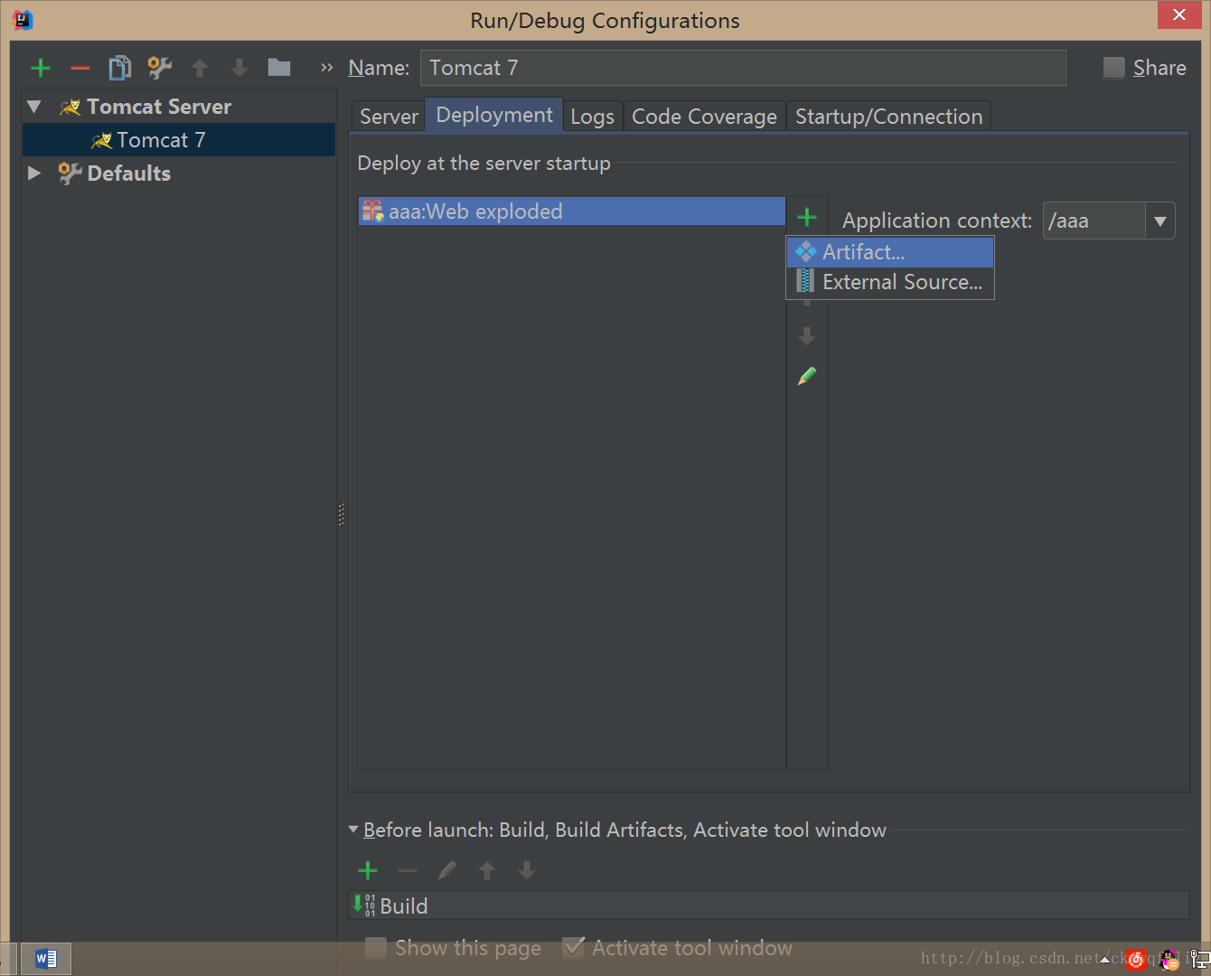Screen dimensions: 1211x976
Task: Open the Logs tab
Action: tap(593, 117)
